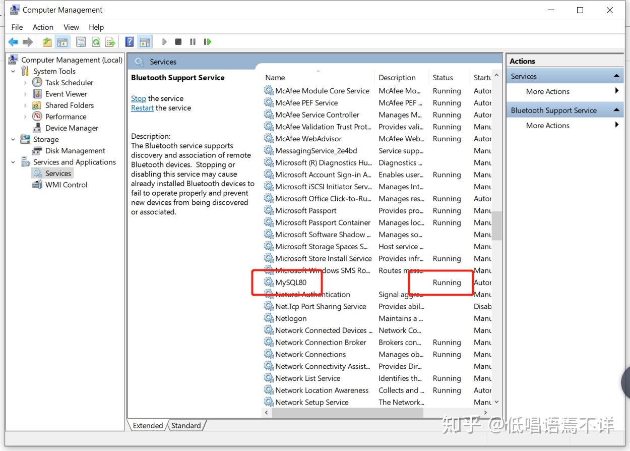
Task: Toggle the Show/Hide Console Tree icon
Action: (62, 42)
